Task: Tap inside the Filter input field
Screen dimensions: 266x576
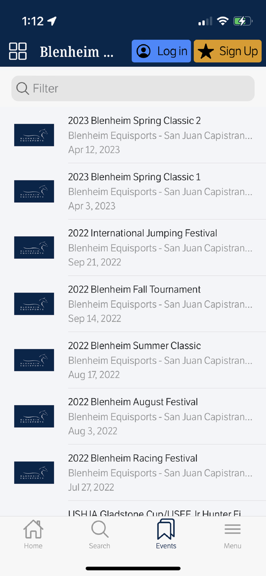Action: click(x=115, y=88)
